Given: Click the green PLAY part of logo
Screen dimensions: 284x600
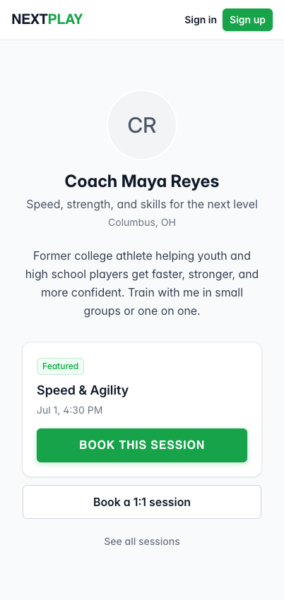Looking at the screenshot, I should [x=66, y=19].
